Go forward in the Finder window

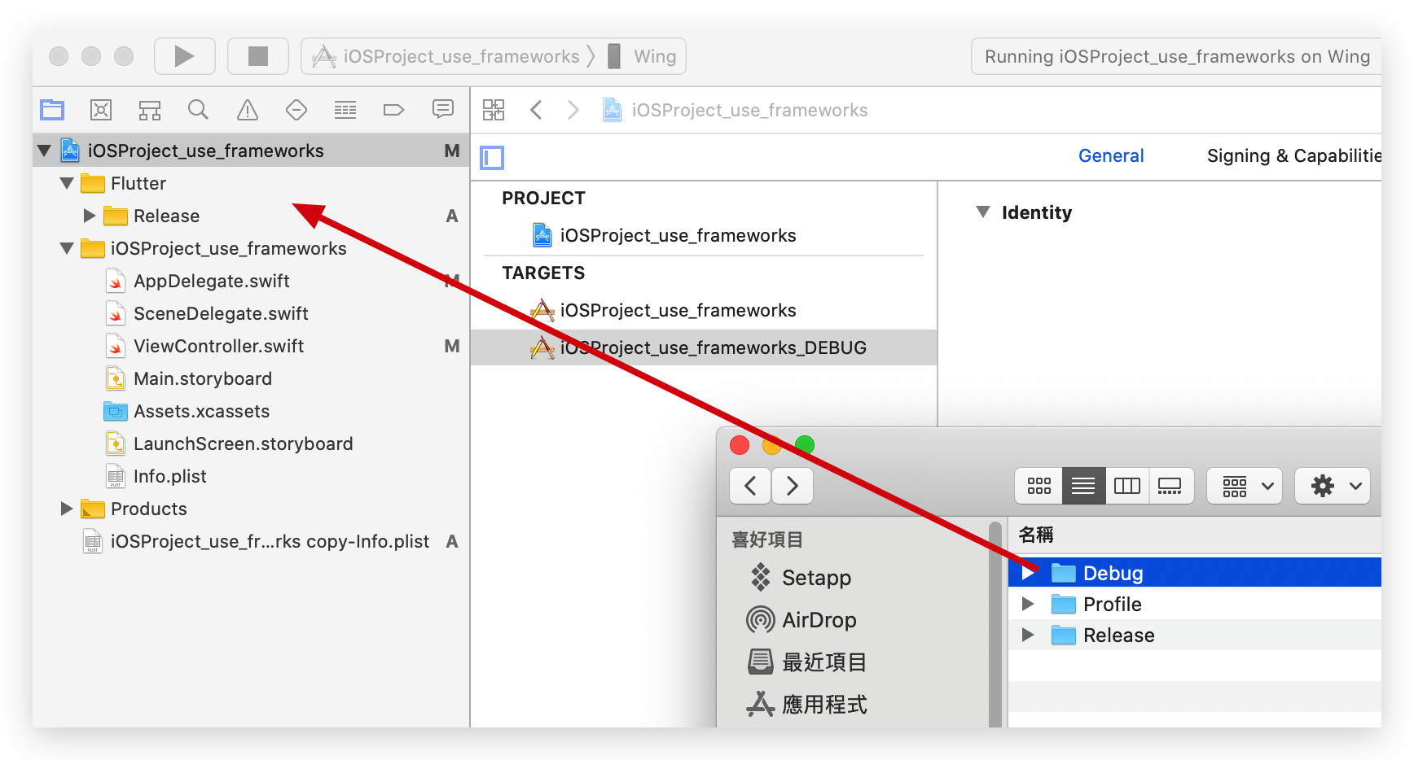pos(793,486)
